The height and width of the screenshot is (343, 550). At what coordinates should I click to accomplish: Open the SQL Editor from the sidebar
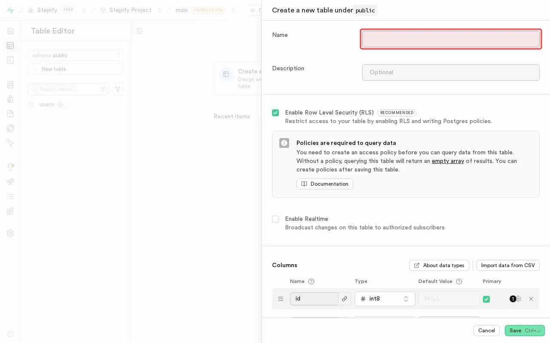click(x=10, y=60)
